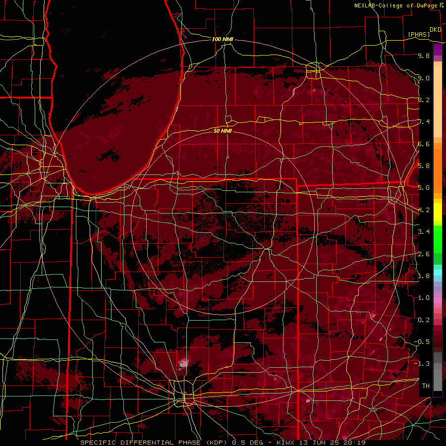Click the cyan segment of the color scale
The image size is (446, 446).
pos(438,272)
